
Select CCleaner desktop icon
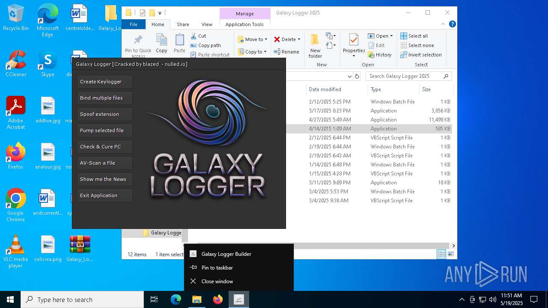(15, 64)
